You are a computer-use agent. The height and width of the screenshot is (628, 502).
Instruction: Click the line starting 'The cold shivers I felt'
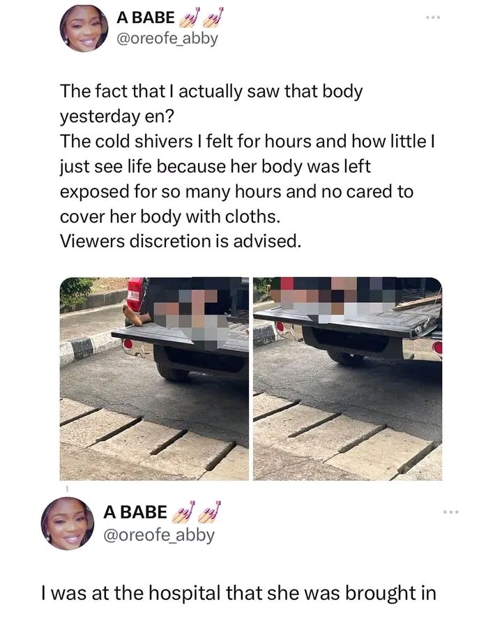coord(248,142)
